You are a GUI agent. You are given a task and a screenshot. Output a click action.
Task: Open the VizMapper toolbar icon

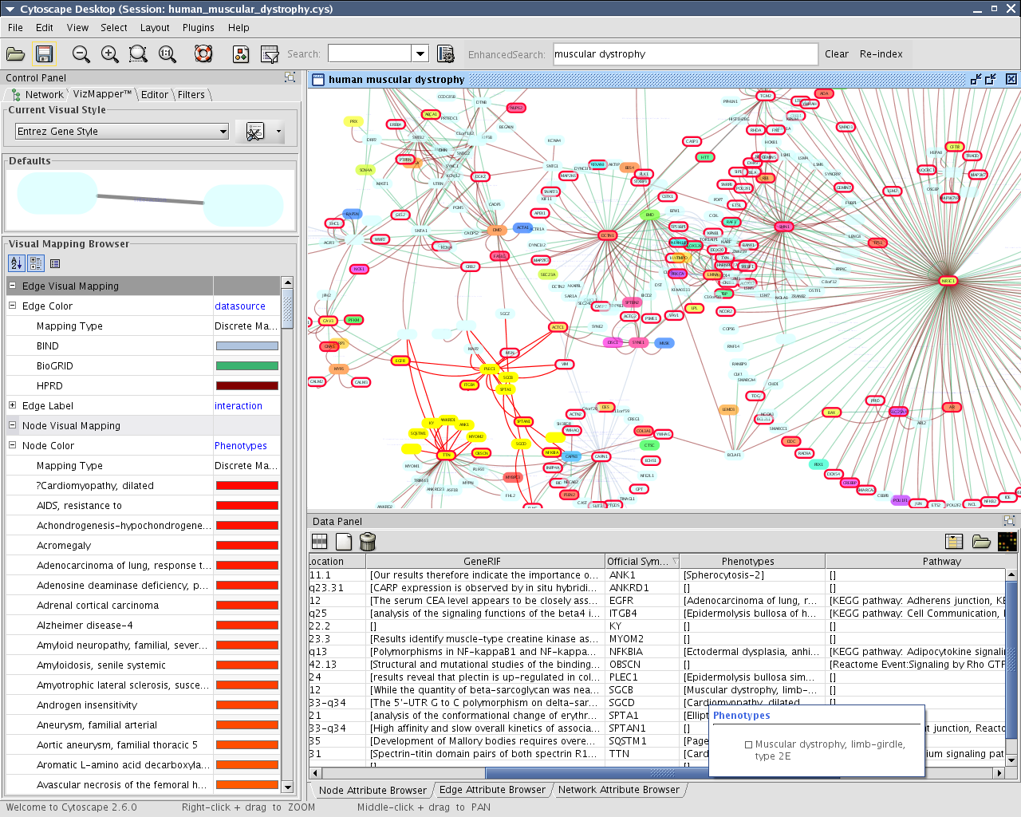[241, 54]
